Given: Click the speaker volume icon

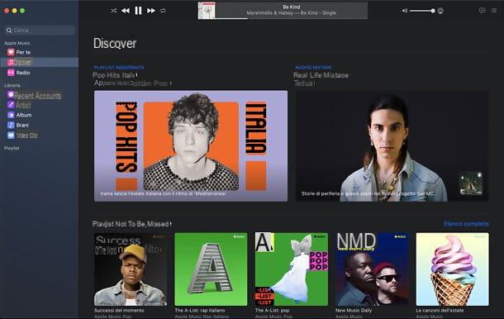Looking at the screenshot, I should click(405, 11).
